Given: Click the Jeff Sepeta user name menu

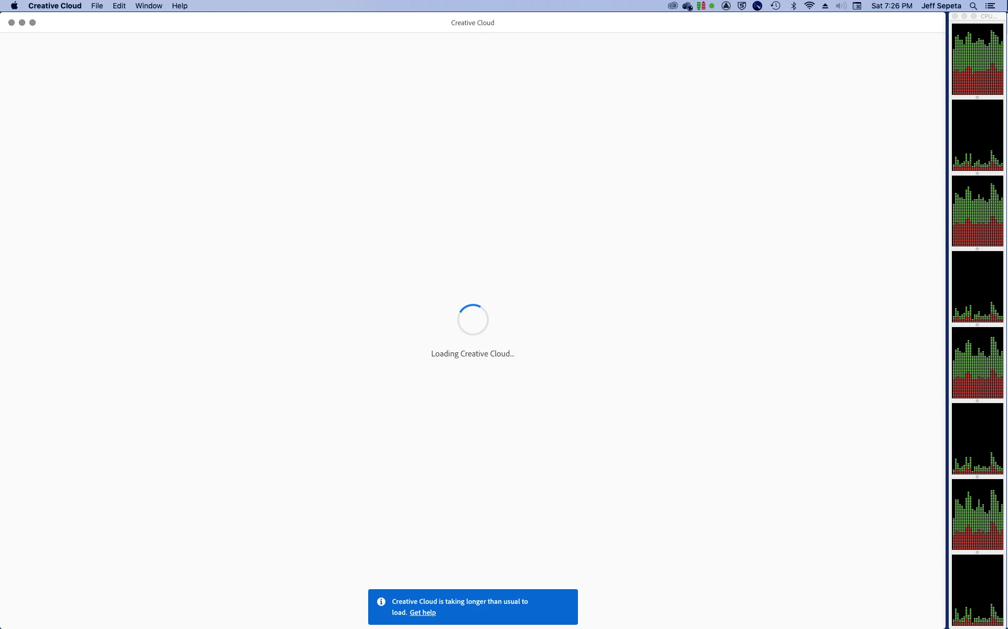Looking at the screenshot, I should pyautogui.click(x=941, y=6).
